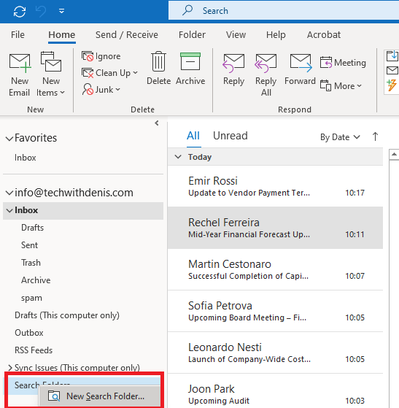Click the magnifier icon in search bar
This screenshot has height=408, width=399.
point(187,10)
